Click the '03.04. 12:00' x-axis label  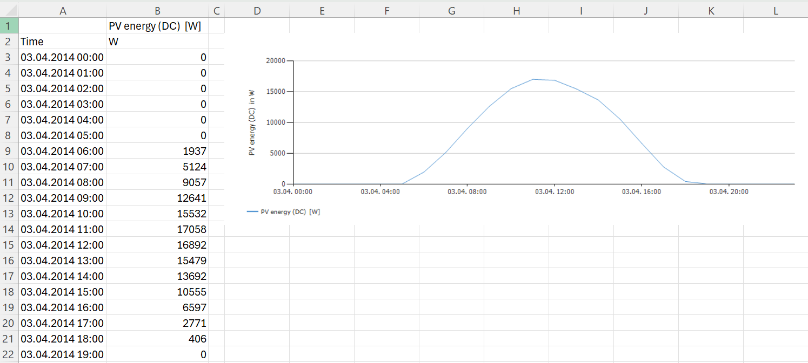coord(554,191)
